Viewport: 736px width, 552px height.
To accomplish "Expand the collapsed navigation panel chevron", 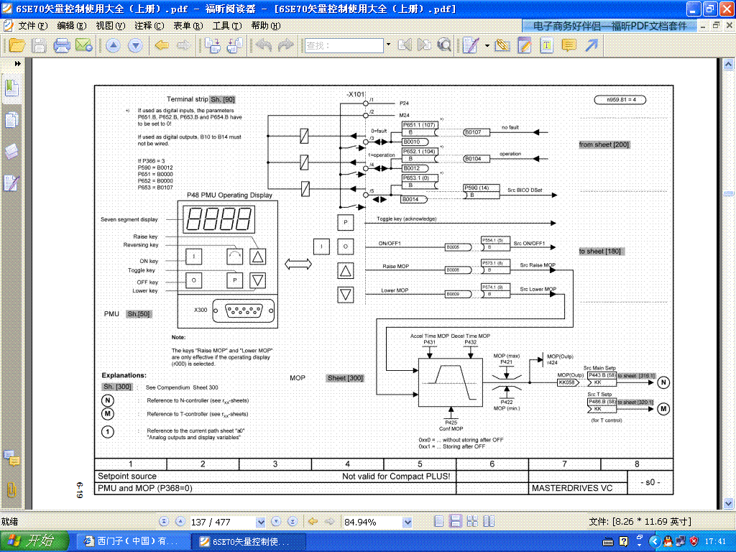I will pos(17,63).
